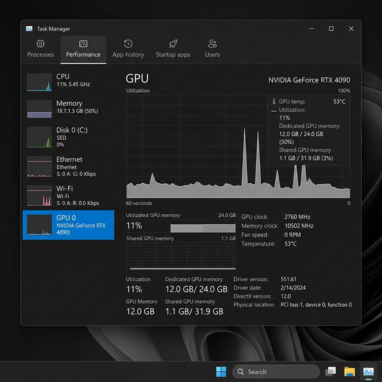Click the Users people icon

click(x=212, y=44)
